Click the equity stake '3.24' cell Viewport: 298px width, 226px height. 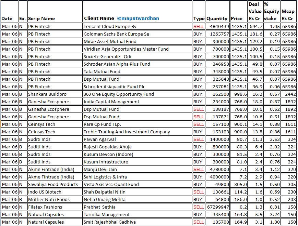272,214
